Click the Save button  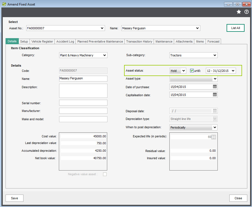point(14,198)
